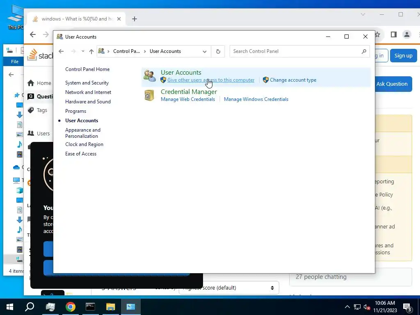Open Task Manager icon on the taskbar

click(50, 307)
